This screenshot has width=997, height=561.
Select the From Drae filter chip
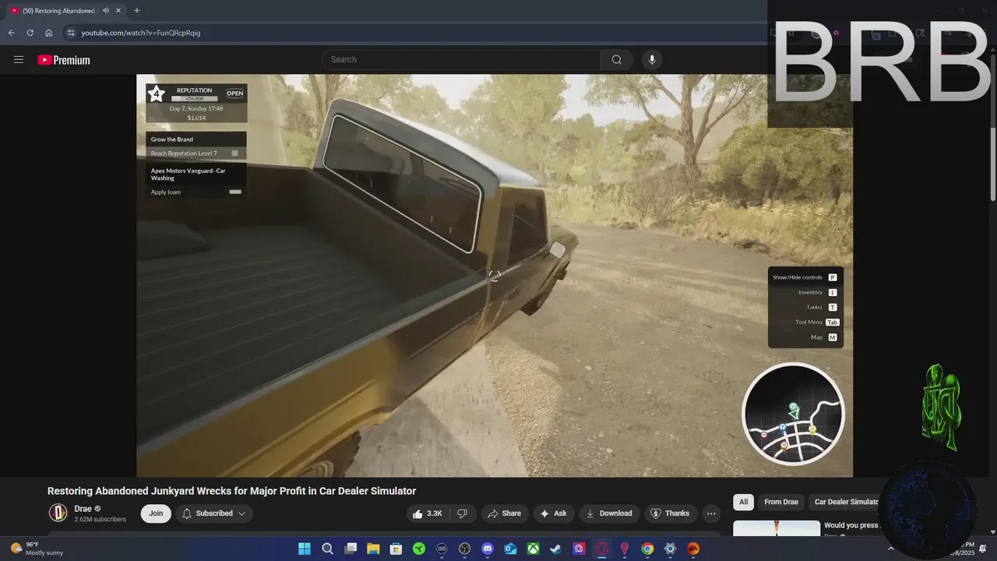[781, 502]
